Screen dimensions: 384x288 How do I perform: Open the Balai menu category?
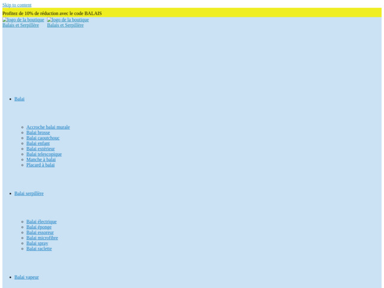coord(19,99)
